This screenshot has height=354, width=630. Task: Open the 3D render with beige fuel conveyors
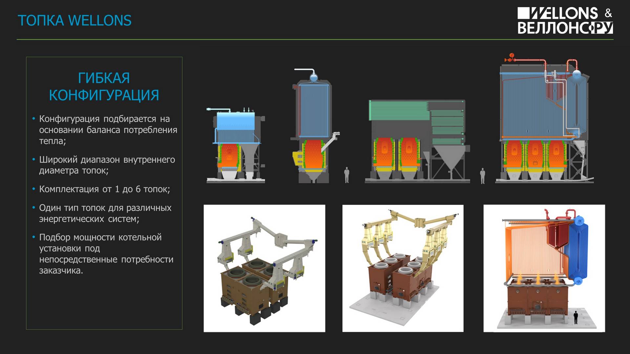coord(403,268)
